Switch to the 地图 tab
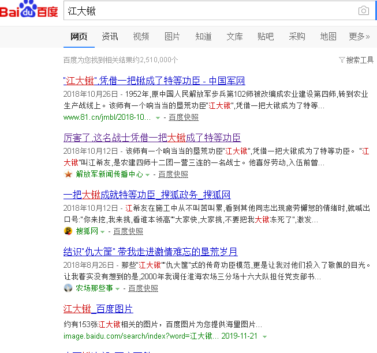This screenshot has width=377, height=353. (328, 37)
